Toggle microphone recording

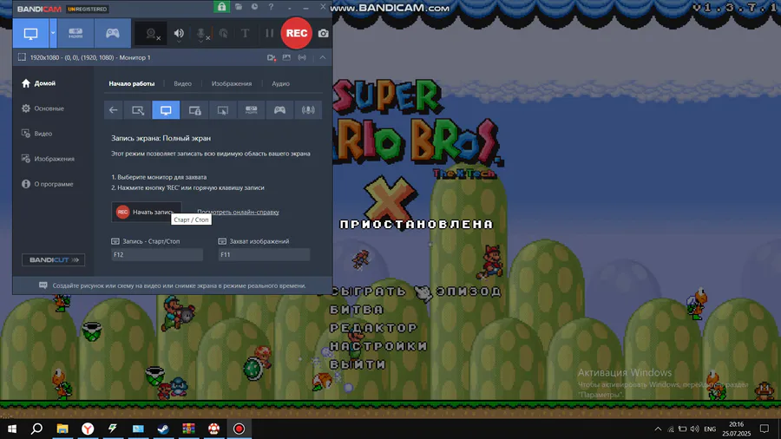pos(201,34)
